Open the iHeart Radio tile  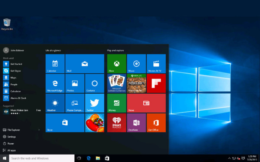coord(117,123)
